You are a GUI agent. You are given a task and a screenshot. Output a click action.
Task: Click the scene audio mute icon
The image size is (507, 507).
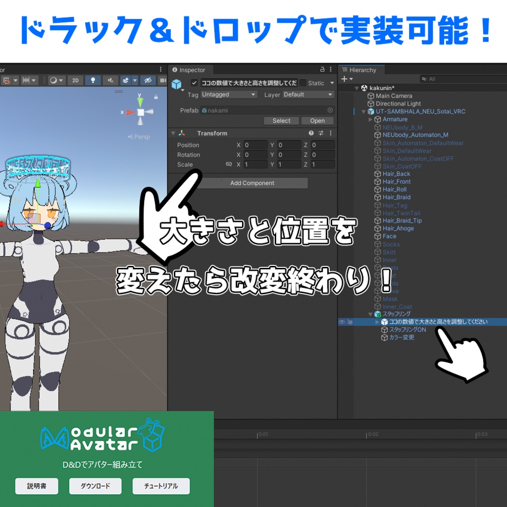110,80
